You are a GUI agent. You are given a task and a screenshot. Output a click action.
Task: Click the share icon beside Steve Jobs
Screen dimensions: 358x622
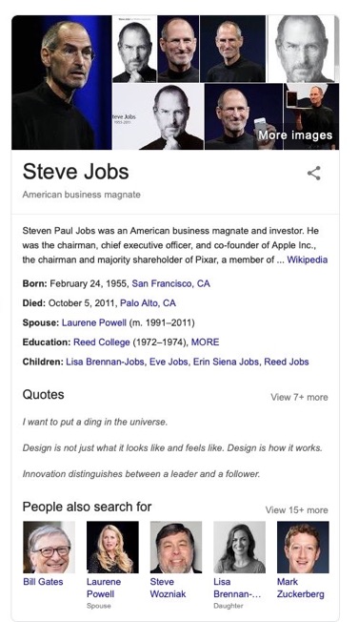313,174
